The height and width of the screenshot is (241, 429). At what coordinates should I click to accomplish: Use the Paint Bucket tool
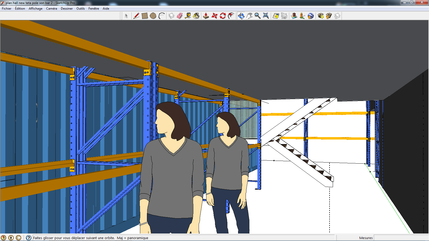(196, 16)
